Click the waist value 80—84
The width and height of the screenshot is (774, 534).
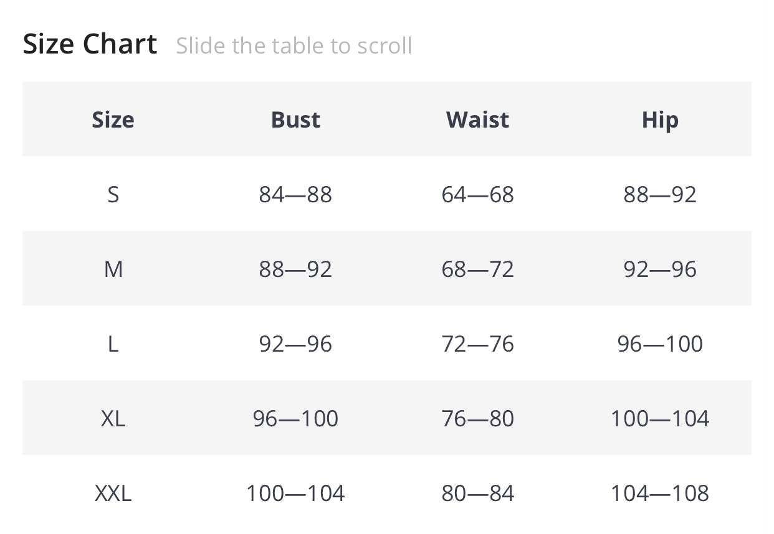click(x=477, y=494)
